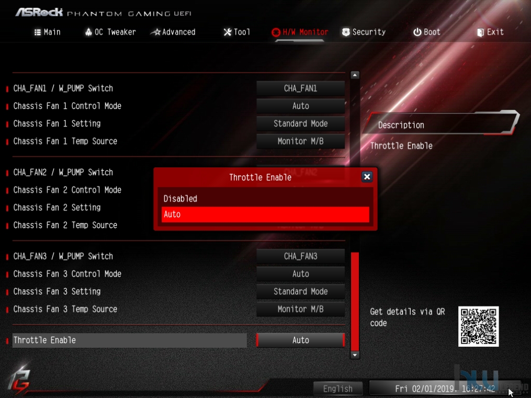Click the red scrollbar thumb
The height and width of the screenshot is (398, 531).
pyautogui.click(x=355, y=301)
